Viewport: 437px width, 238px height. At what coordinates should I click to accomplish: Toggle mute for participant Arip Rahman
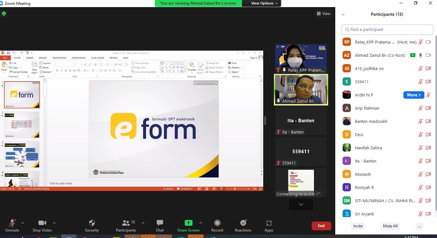420,108
